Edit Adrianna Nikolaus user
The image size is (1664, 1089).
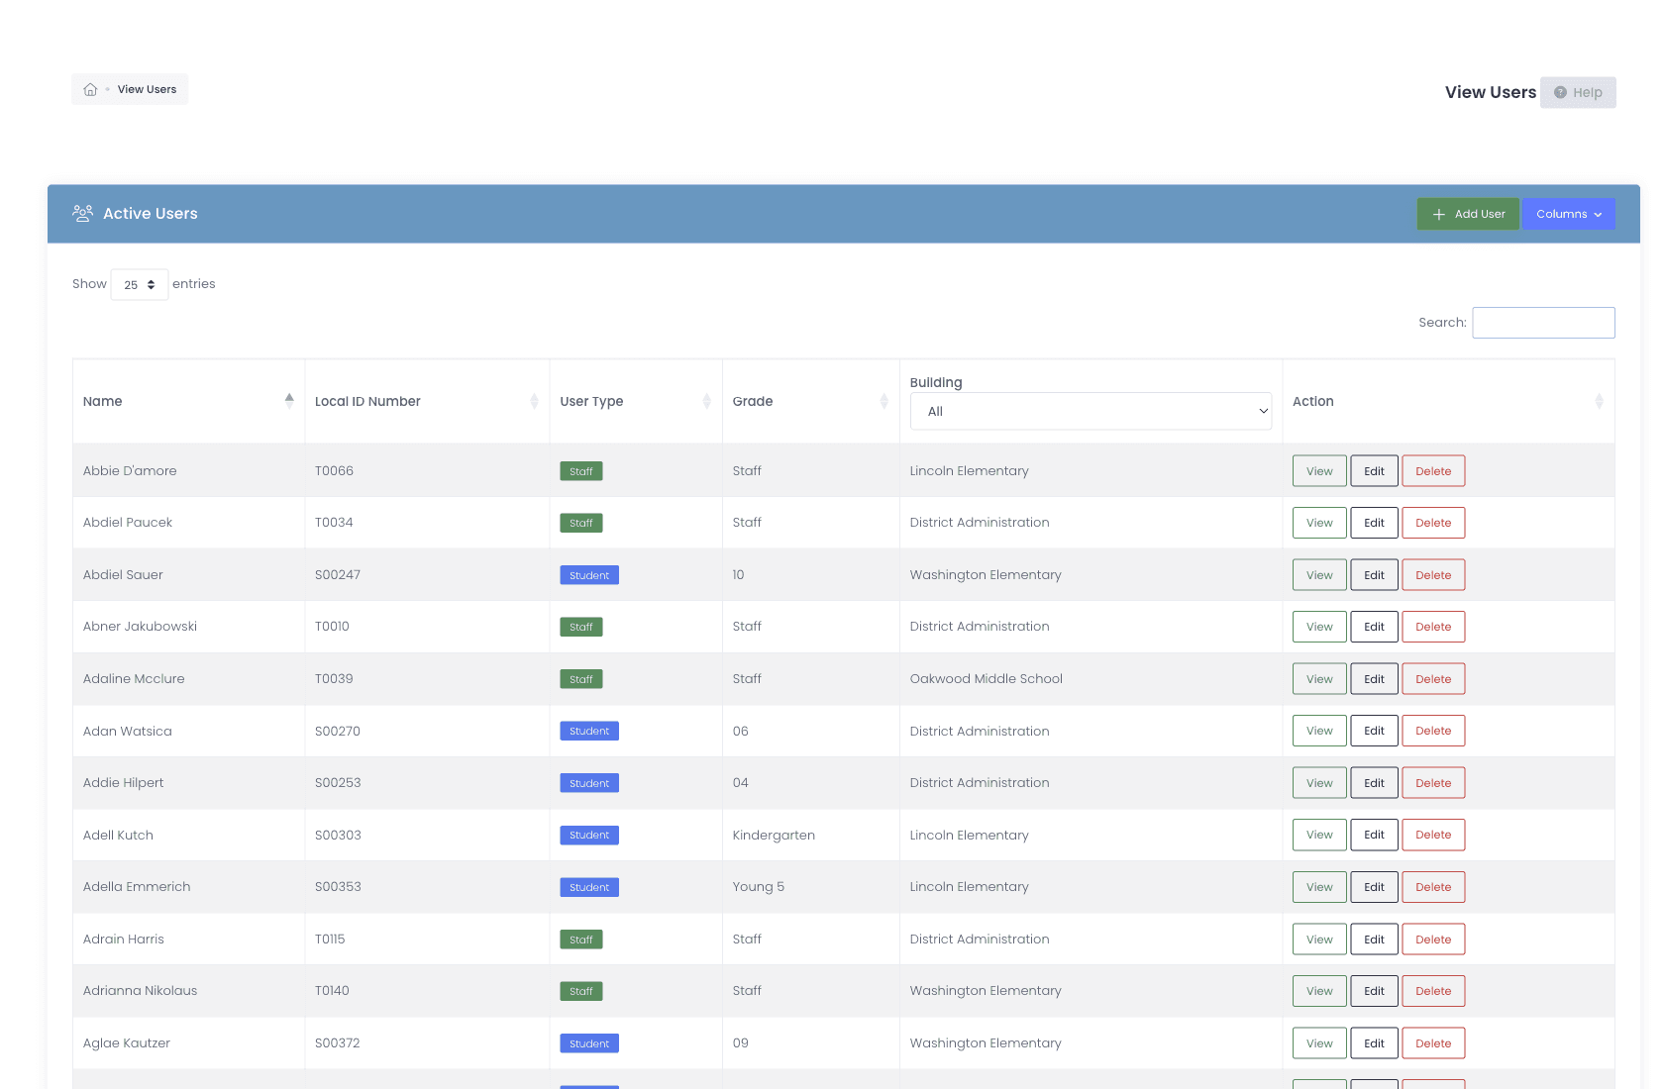pos(1374,991)
